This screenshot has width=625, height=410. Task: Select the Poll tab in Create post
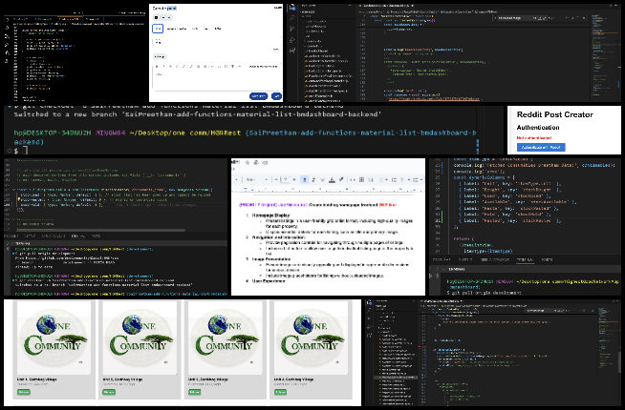pos(206,29)
